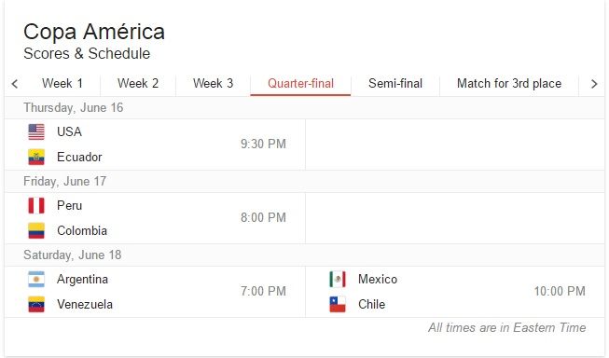The image size is (609, 358).
Task: Click the Colombia flag icon
Action: click(x=36, y=231)
